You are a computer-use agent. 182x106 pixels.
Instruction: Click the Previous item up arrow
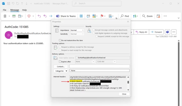click(22, 3)
